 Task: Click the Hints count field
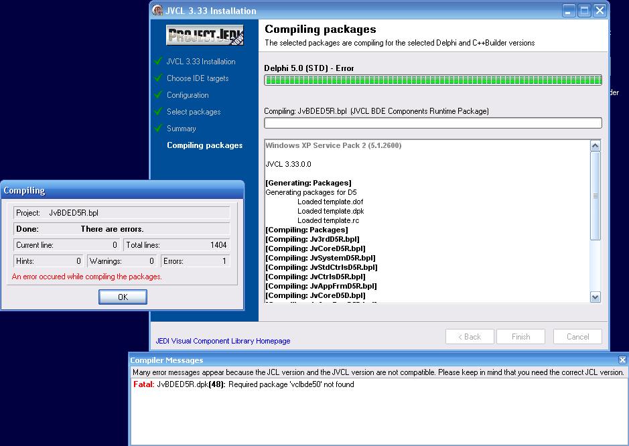[x=48, y=261]
